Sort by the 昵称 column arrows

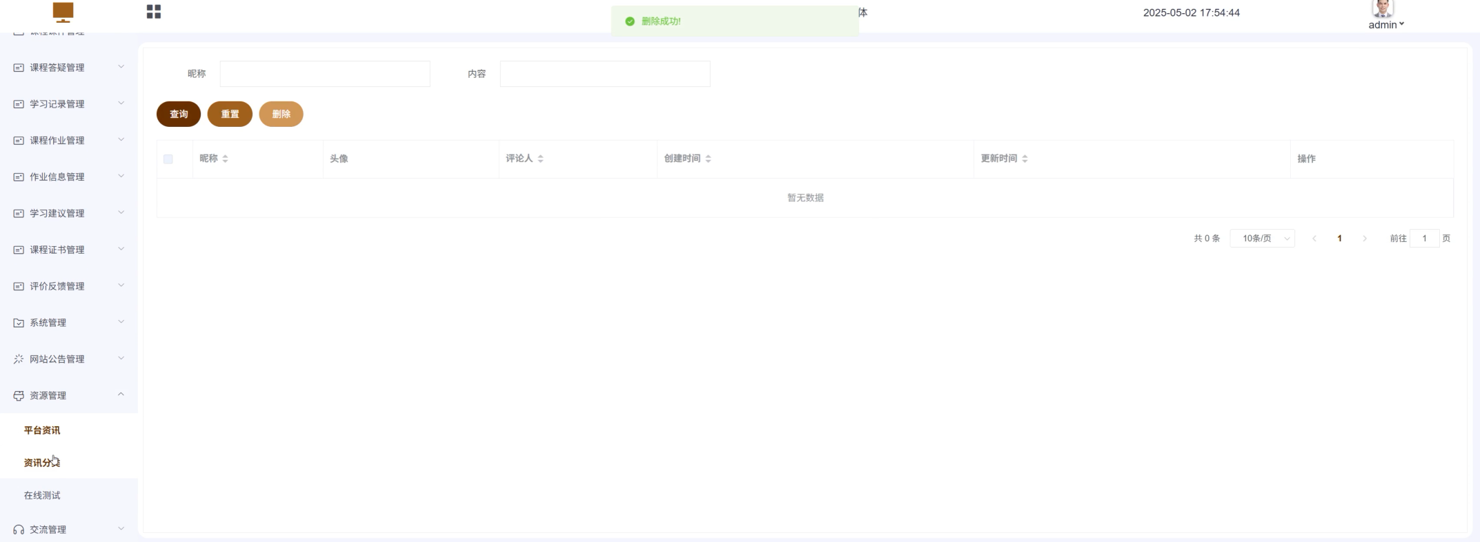tap(225, 159)
